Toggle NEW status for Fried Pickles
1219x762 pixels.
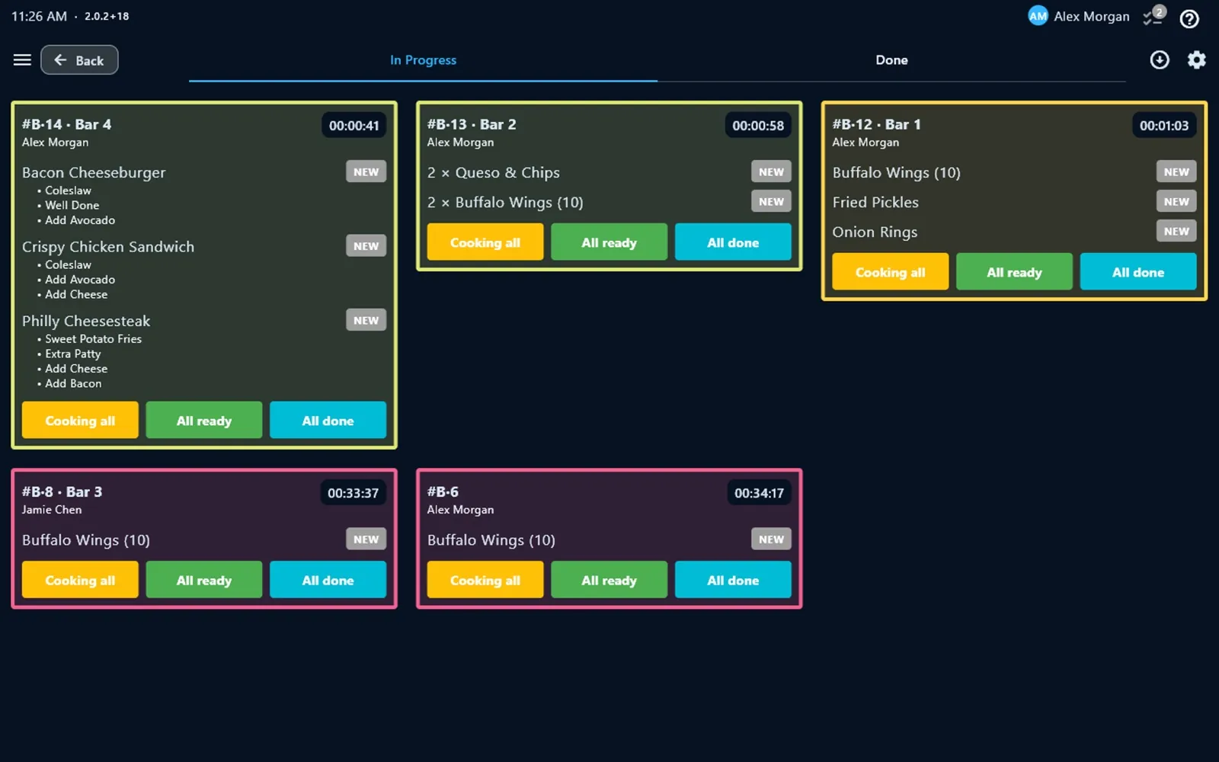pyautogui.click(x=1176, y=201)
